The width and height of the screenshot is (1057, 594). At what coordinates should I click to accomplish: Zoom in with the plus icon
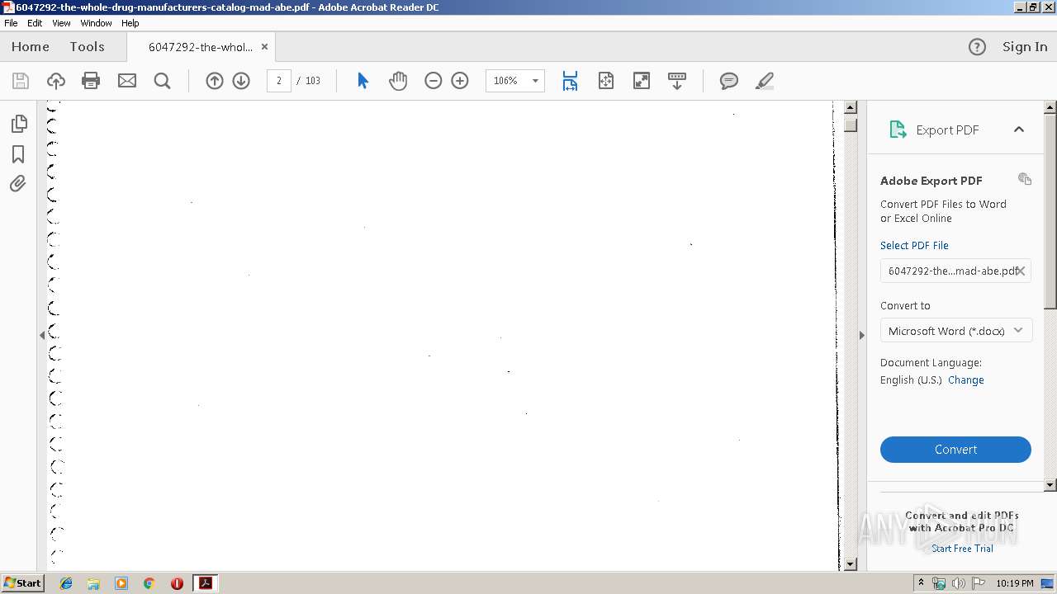pos(460,81)
